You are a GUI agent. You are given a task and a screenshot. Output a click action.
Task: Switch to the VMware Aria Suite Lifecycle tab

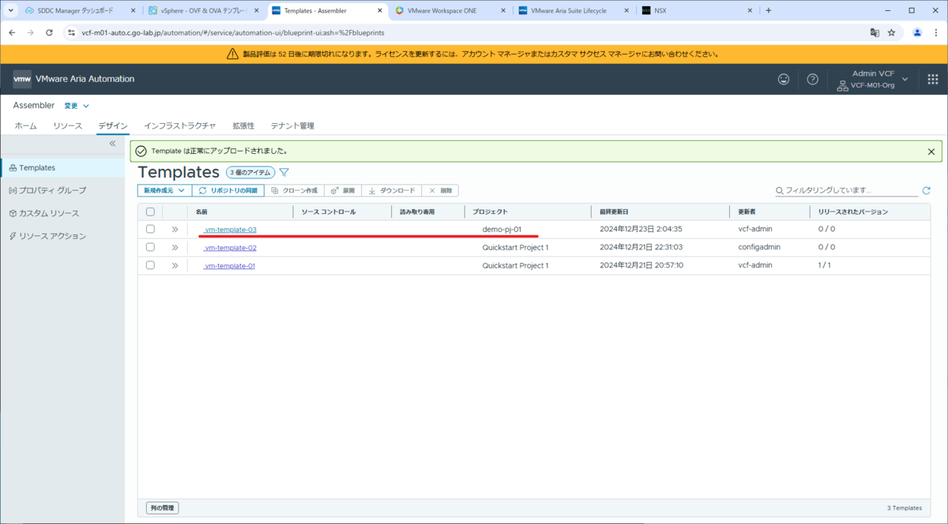[574, 10]
